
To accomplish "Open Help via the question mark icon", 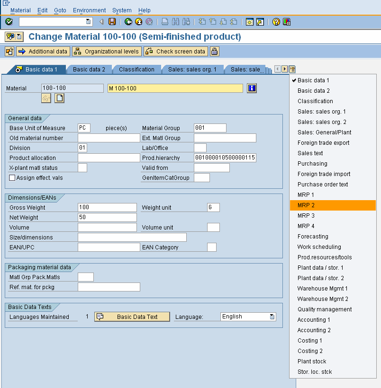I will click(x=276, y=22).
